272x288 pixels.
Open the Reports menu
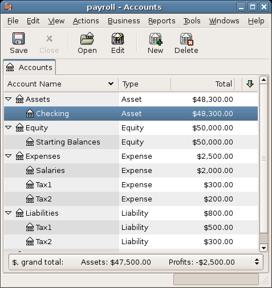(x=162, y=21)
